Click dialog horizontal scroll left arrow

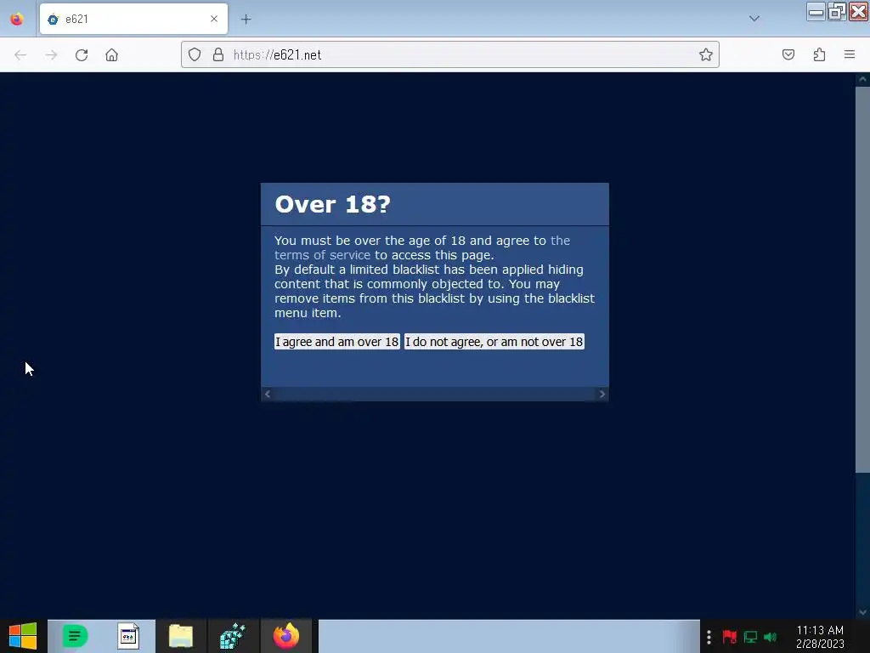(x=268, y=395)
